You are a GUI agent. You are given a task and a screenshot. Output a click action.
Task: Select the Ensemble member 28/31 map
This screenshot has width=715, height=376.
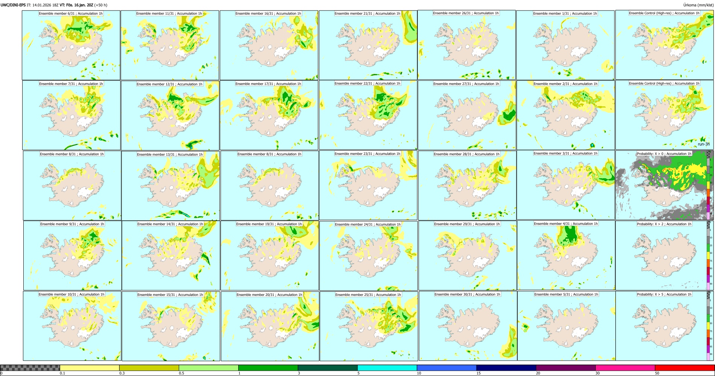(467, 186)
